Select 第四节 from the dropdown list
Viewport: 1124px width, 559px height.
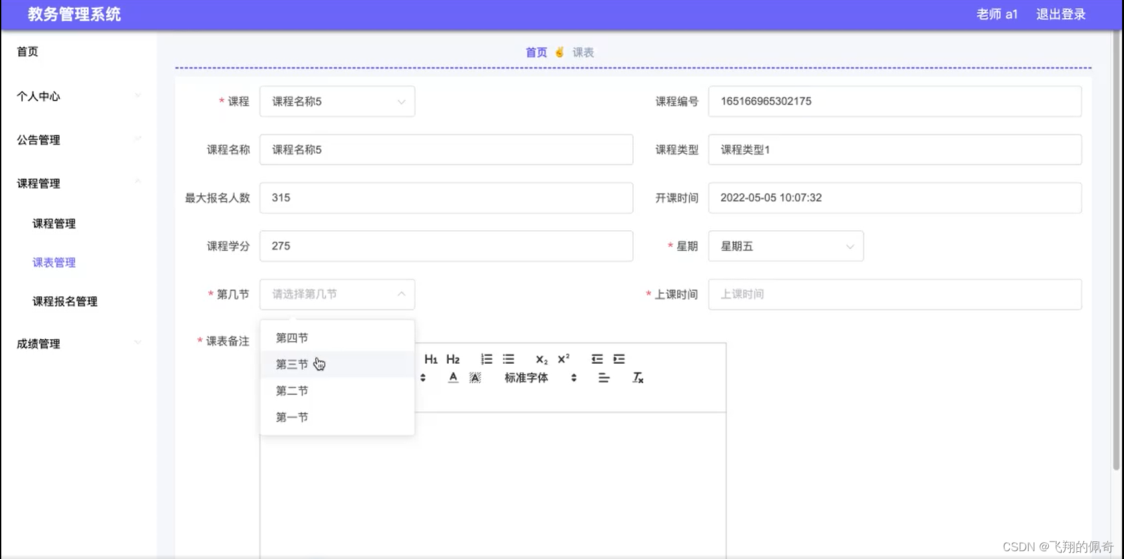coord(337,338)
